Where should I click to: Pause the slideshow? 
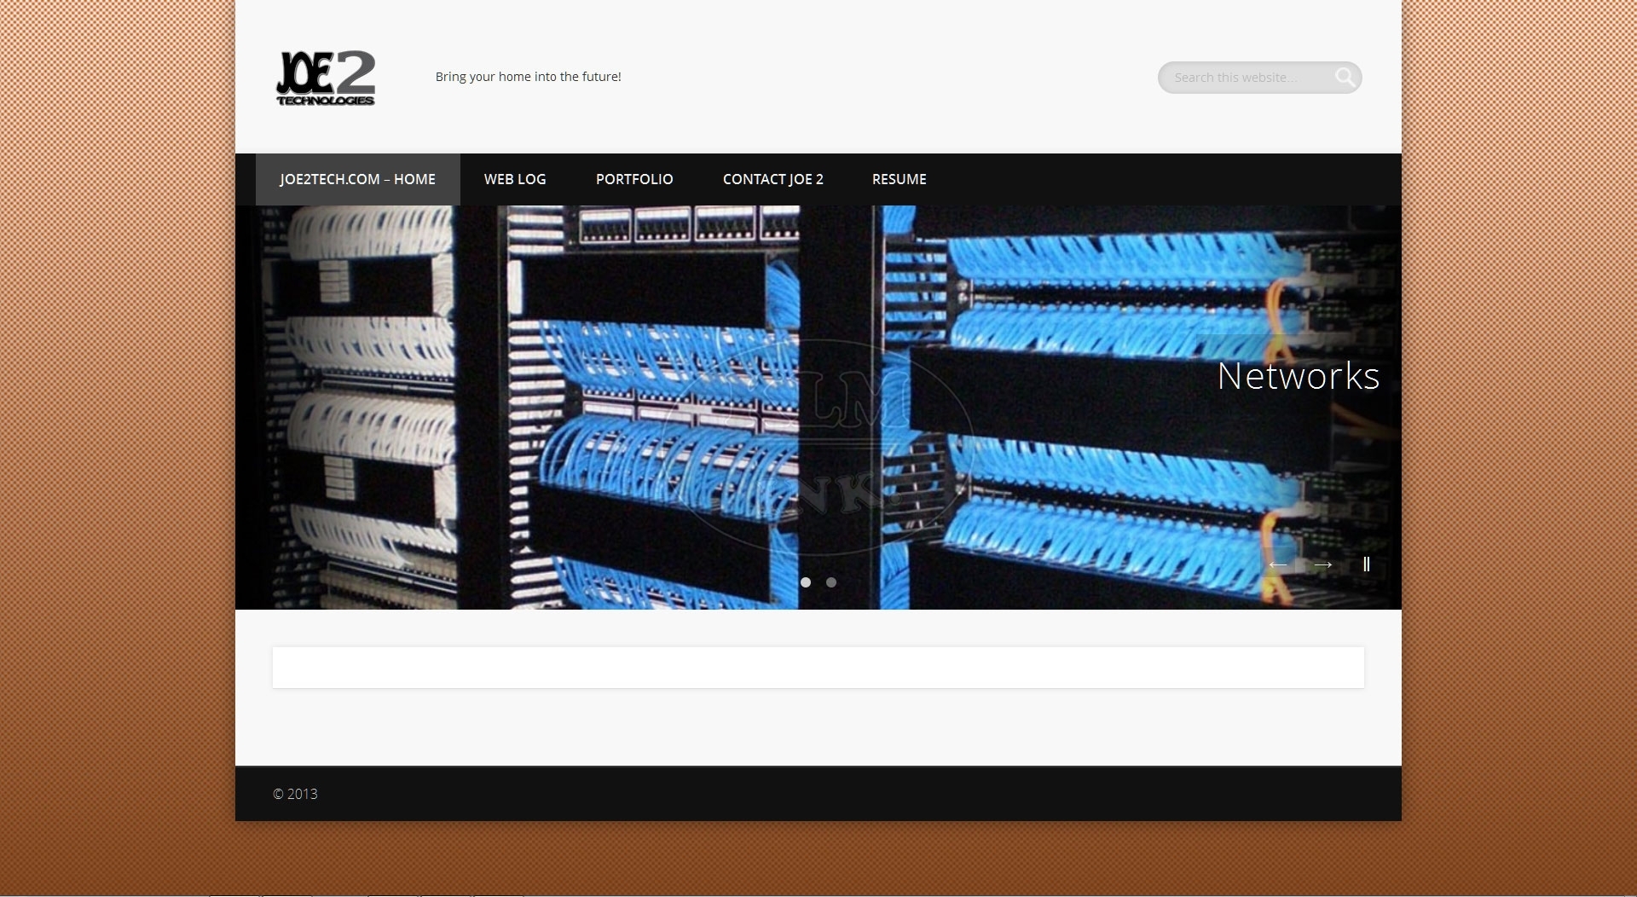(x=1366, y=564)
